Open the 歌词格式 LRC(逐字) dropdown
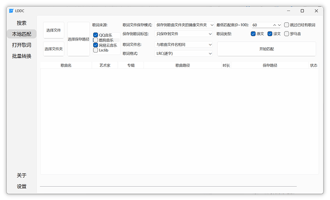Viewport: 330px width, 200px height. 183,53
